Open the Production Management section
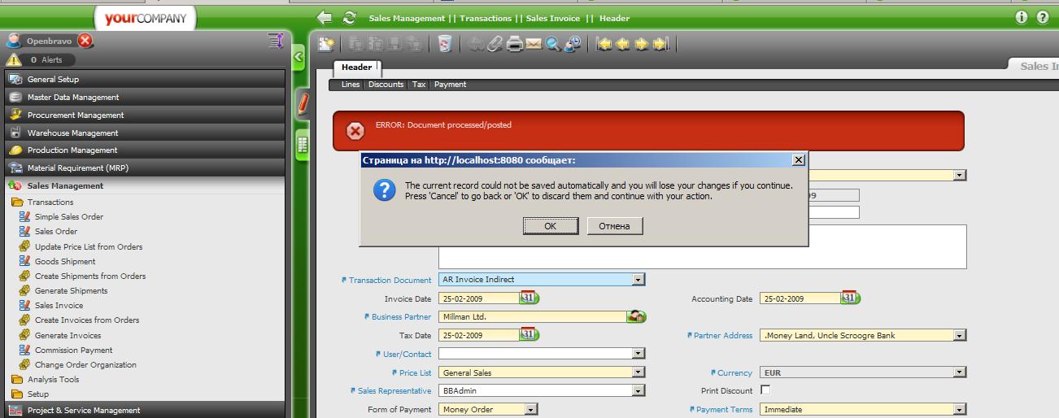Screen dimensions: 1059x418 (x=145, y=150)
